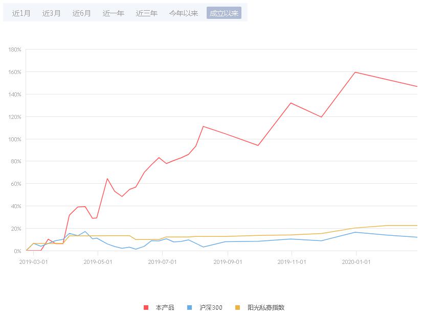Show the 近一年 performance range
Viewport: 423px width, 319px height.
[114, 13]
